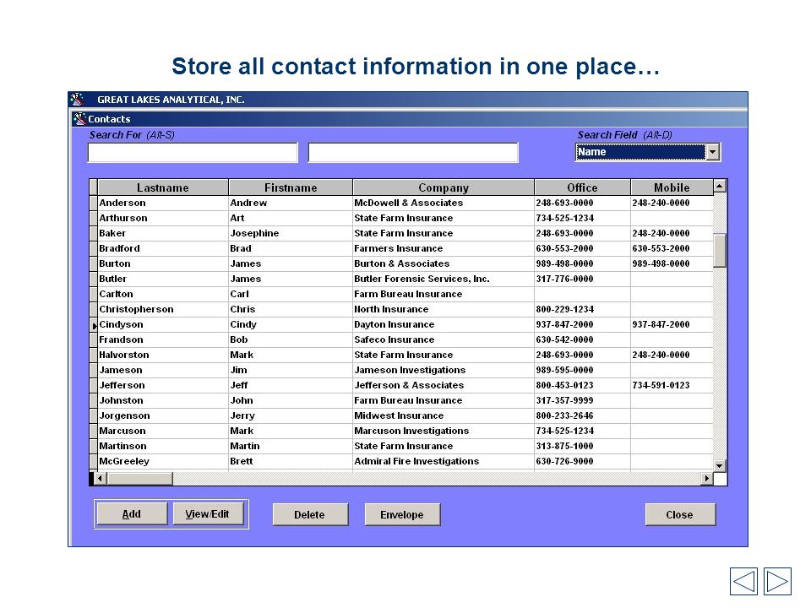The width and height of the screenshot is (811, 608).
Task: Click the Baker lastname cell
Action: pos(163,233)
